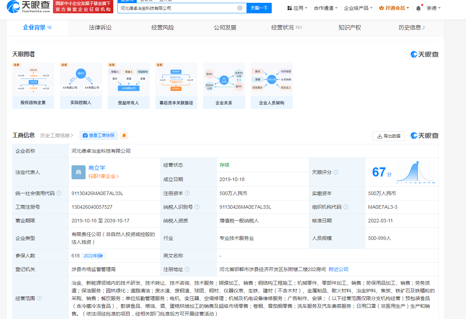Open 幕后资本关联路径 chart thumbnail
This screenshot has width=466, height=319.
pos(176,85)
